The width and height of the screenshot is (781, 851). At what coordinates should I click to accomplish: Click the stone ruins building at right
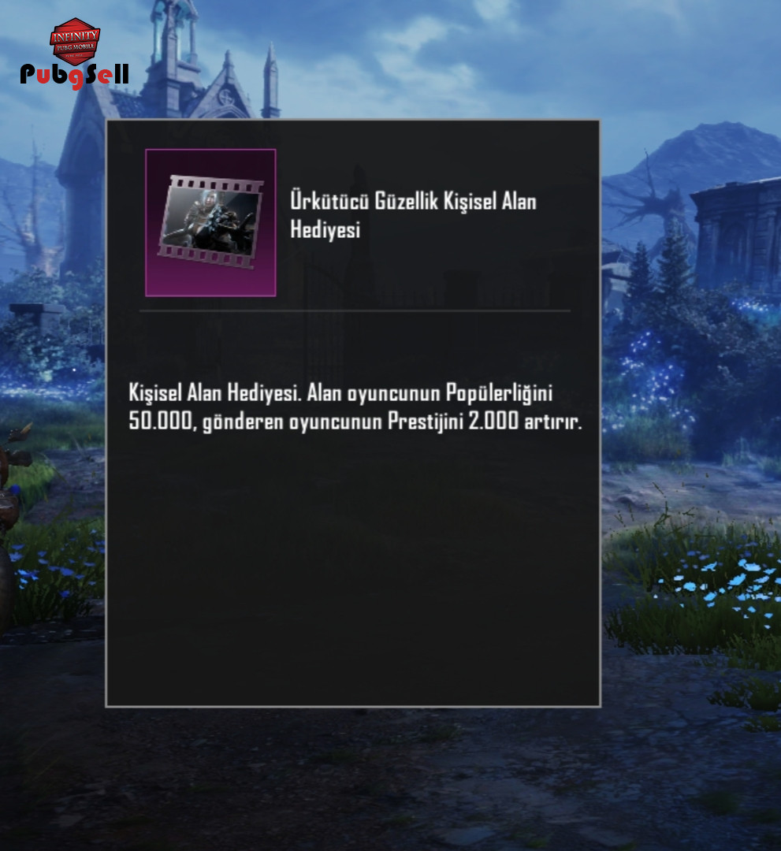[737, 233]
